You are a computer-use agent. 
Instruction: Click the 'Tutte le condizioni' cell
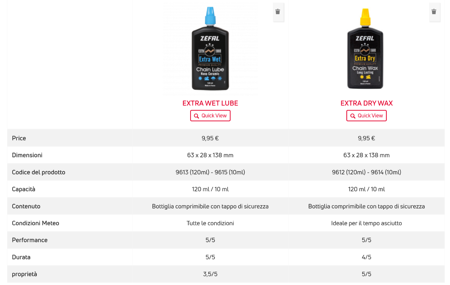pos(210,223)
